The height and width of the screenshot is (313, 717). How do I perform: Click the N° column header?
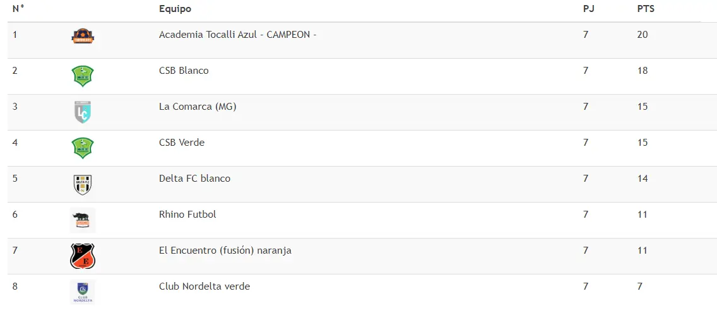pos(18,9)
